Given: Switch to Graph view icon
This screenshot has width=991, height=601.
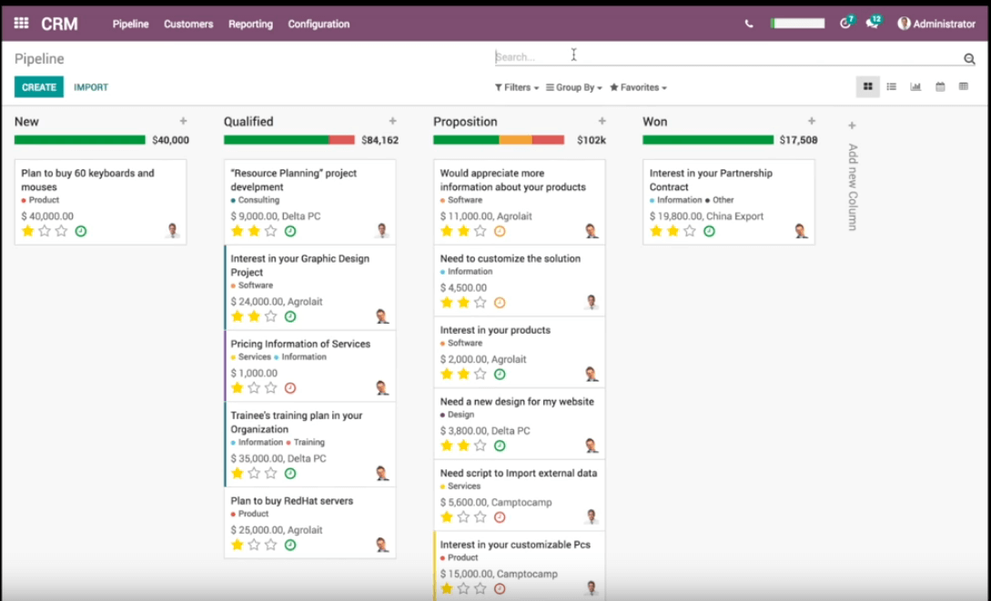Looking at the screenshot, I should (x=915, y=87).
